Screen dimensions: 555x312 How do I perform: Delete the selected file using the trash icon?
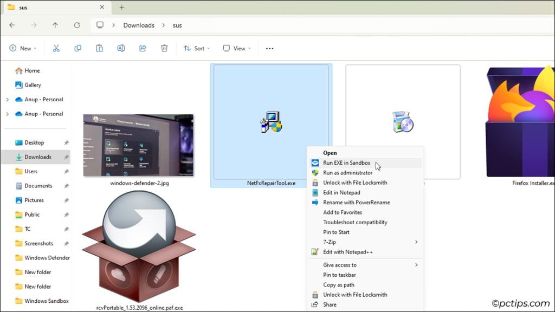coord(163,48)
